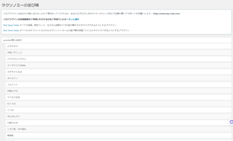Select the えがちゃんねる row
This screenshot has height=141, width=233.
coord(118,72)
